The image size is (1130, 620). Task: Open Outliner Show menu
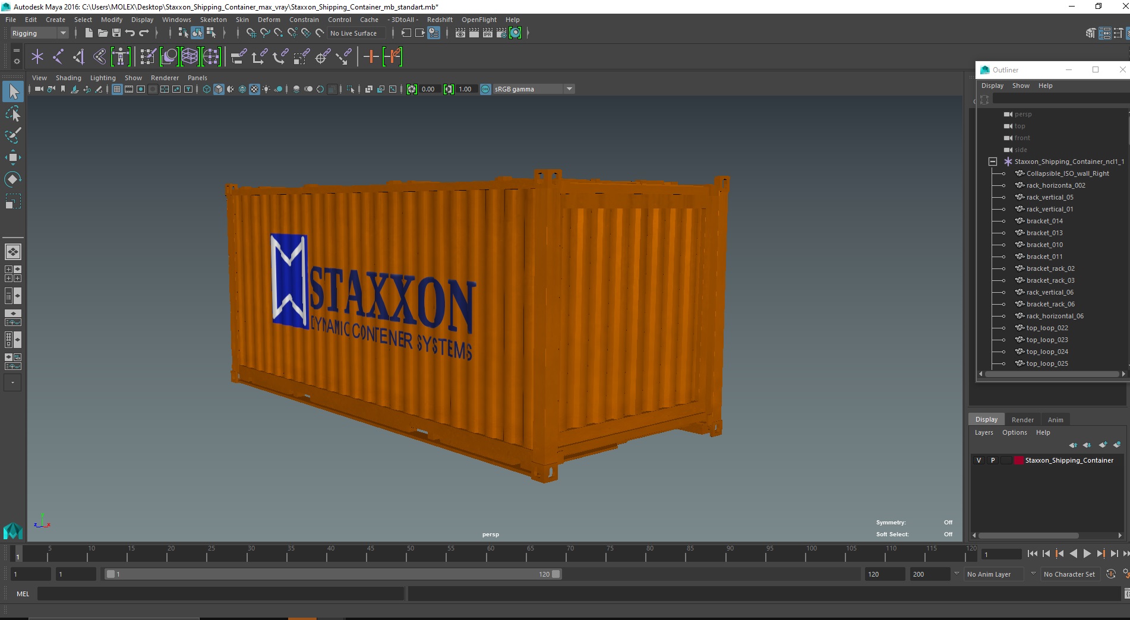point(1021,86)
